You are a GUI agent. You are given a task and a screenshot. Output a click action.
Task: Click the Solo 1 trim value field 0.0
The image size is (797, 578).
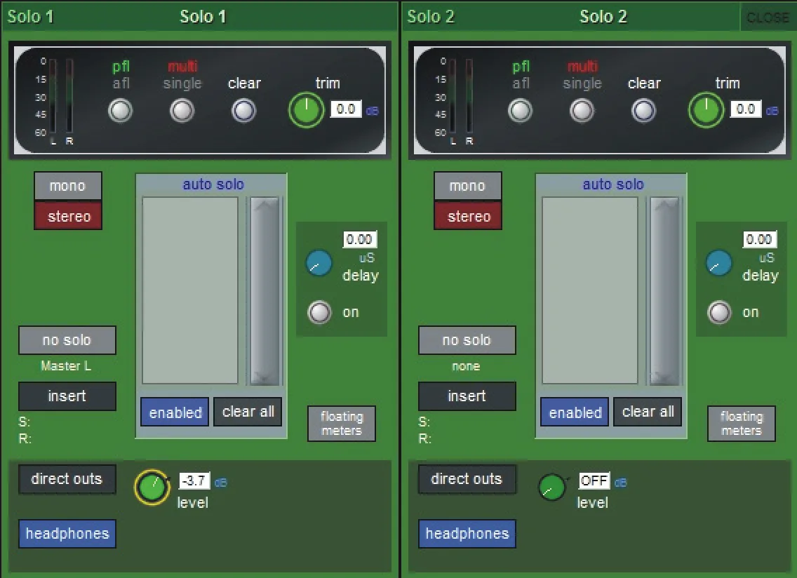[x=346, y=109]
